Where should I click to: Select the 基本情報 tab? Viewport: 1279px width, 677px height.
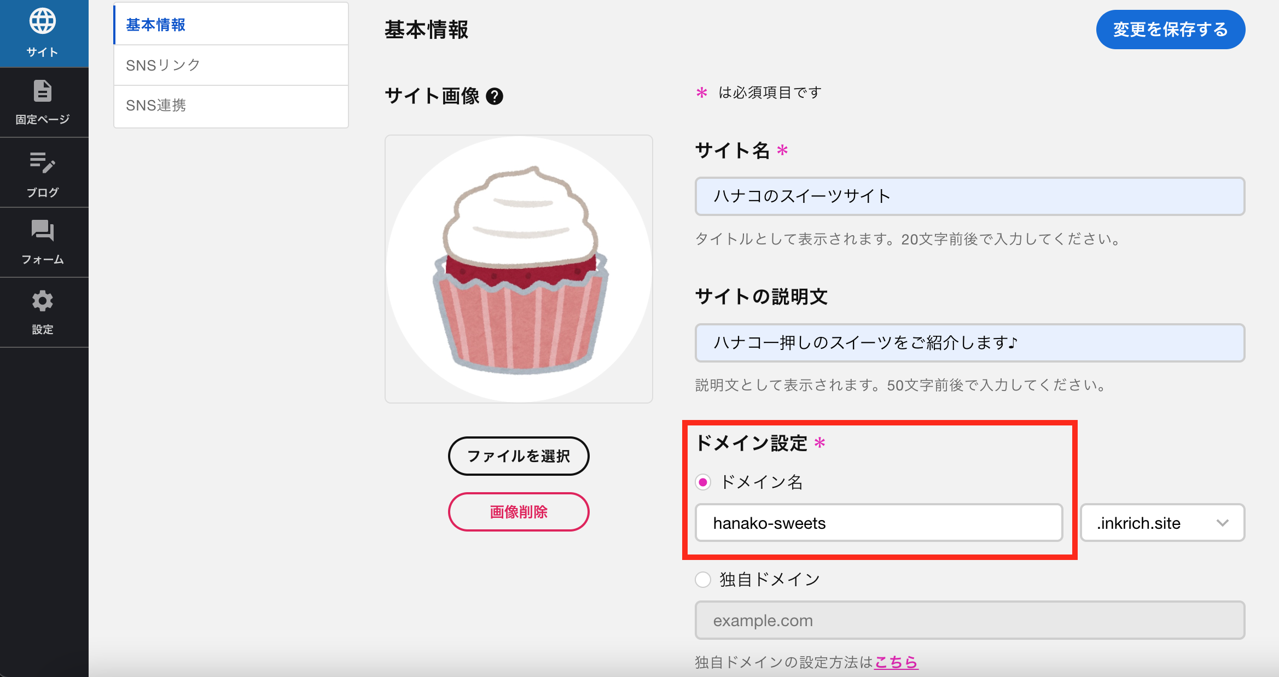(231, 25)
